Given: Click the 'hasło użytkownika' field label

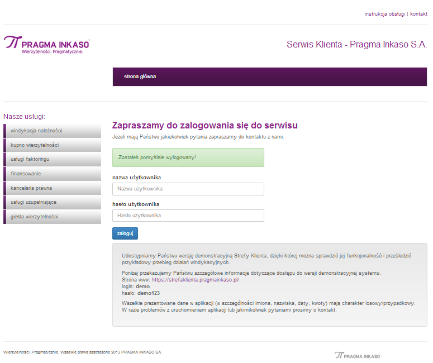Looking at the screenshot, I should click(x=136, y=204).
